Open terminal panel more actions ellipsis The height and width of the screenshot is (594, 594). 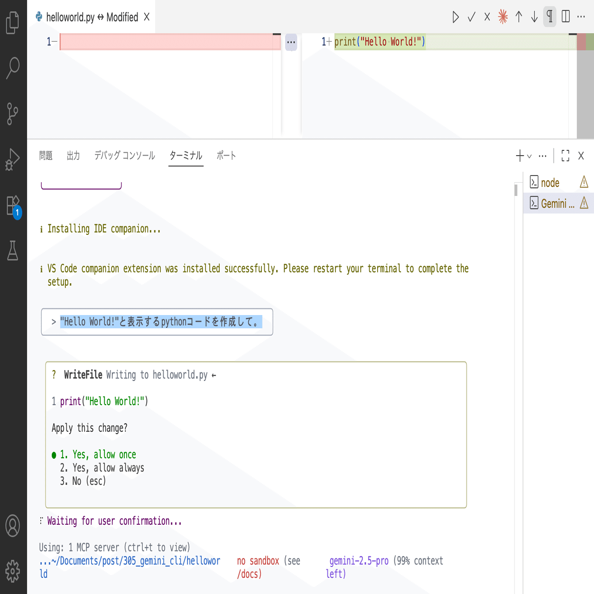pyautogui.click(x=543, y=156)
